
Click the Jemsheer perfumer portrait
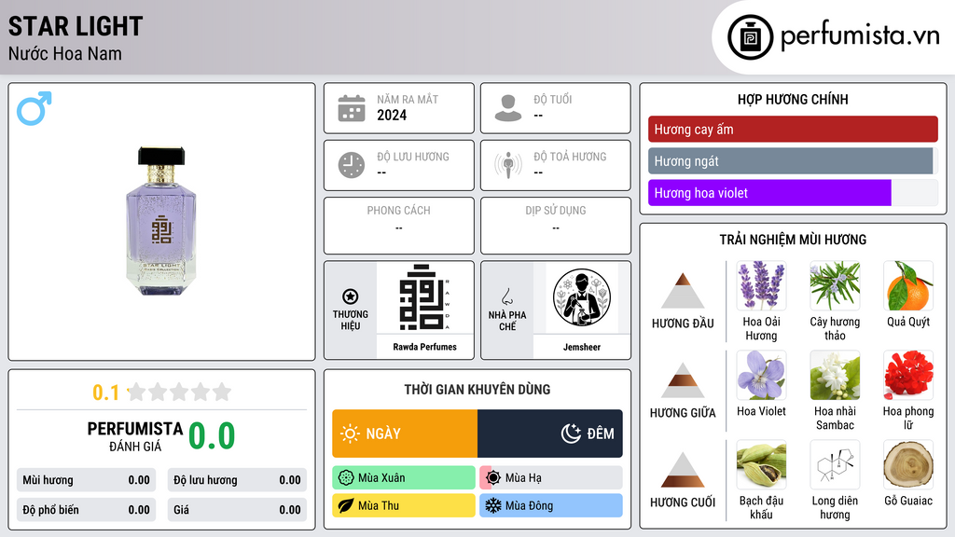tap(582, 297)
